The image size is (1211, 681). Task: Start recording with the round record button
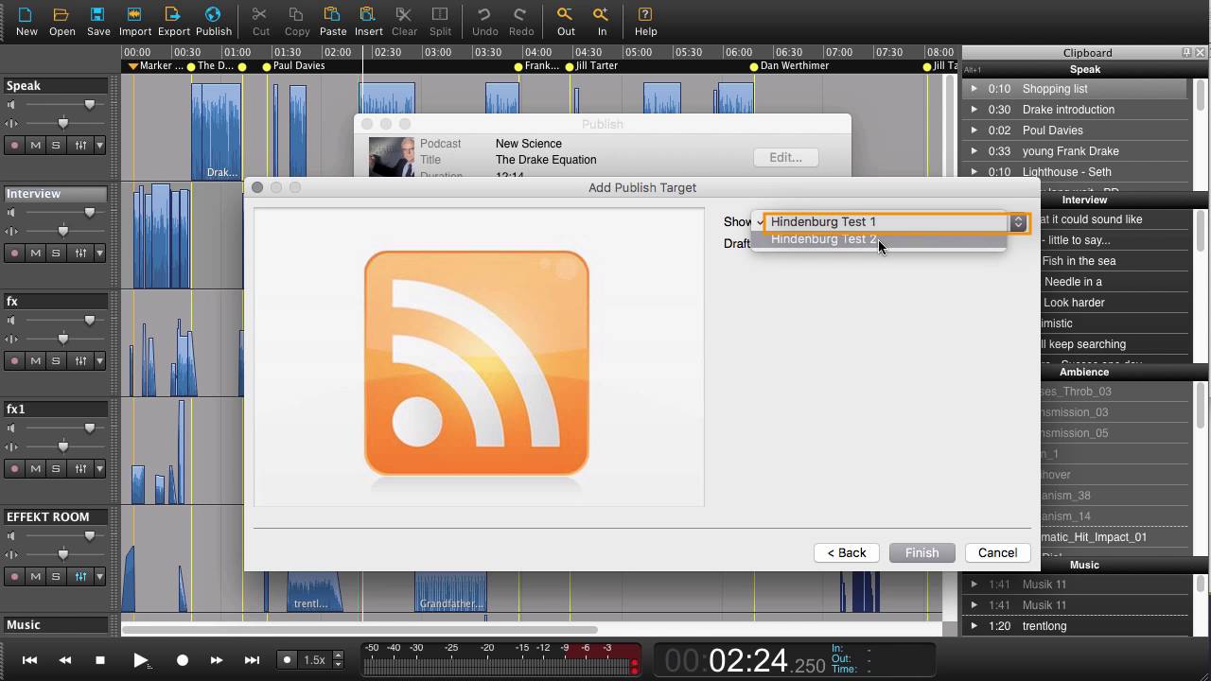[x=183, y=660]
